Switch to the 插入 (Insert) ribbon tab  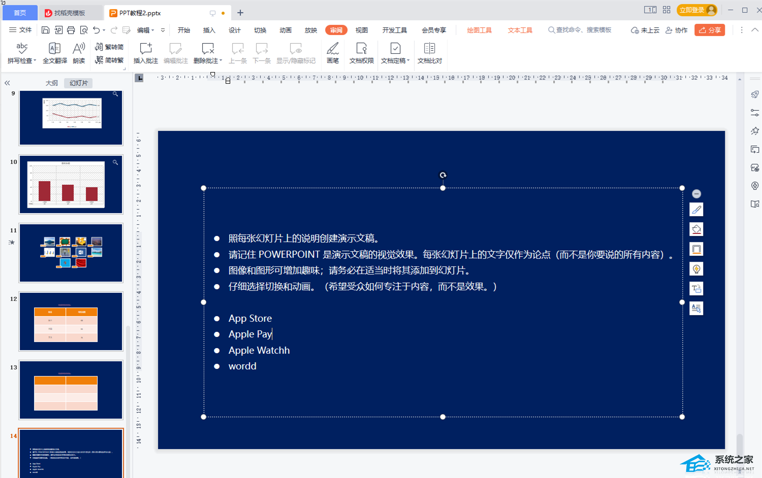(209, 30)
